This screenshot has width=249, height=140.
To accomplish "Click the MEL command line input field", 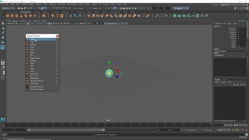I will point(51,135).
